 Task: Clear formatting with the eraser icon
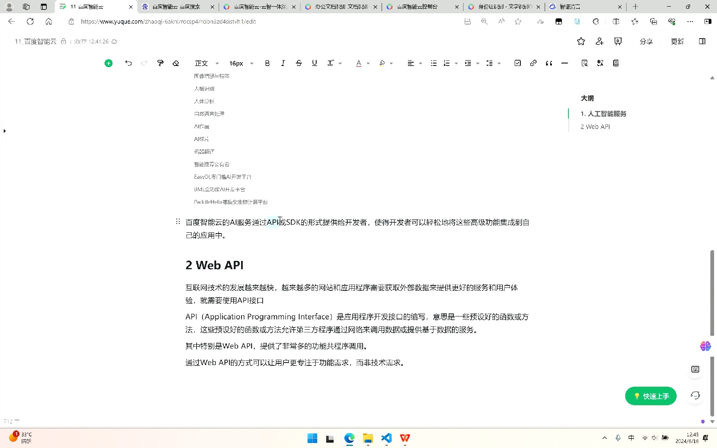point(176,63)
